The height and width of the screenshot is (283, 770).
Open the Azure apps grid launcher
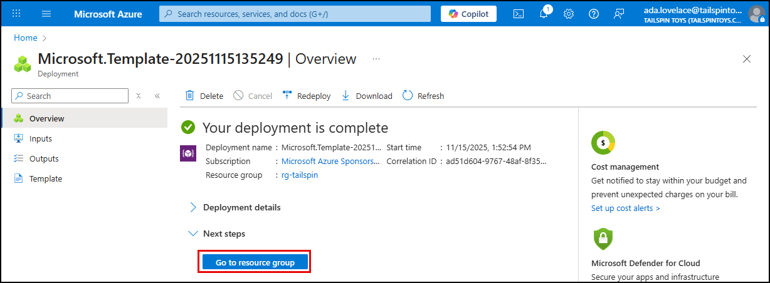[x=17, y=14]
